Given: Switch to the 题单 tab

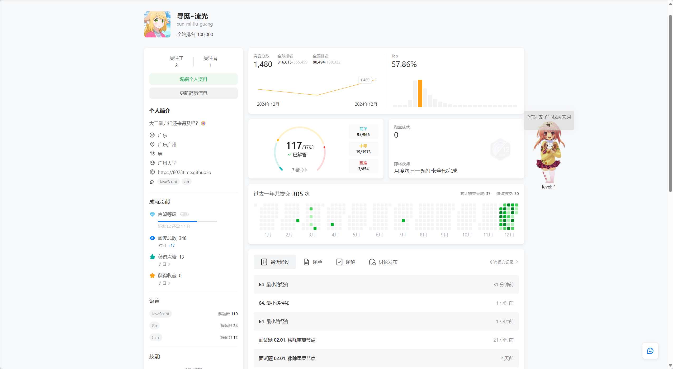Looking at the screenshot, I should (x=313, y=262).
